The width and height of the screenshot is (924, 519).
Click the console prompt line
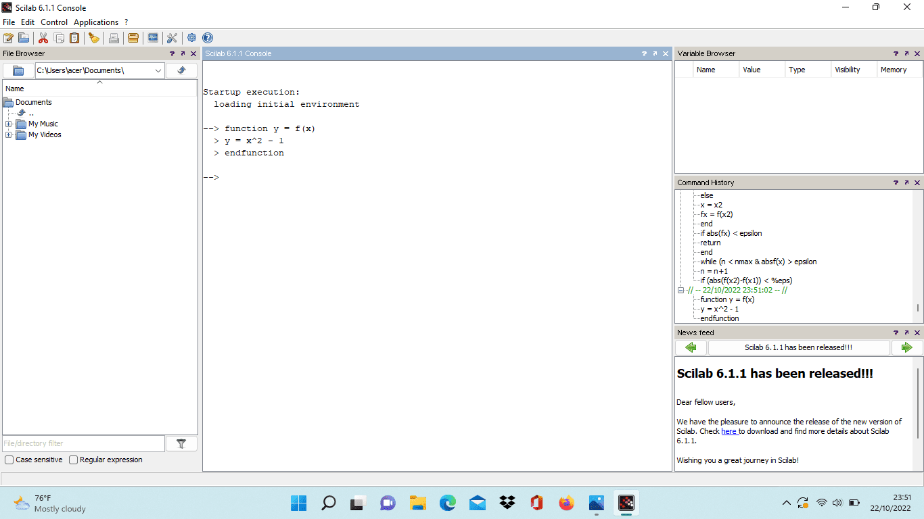pos(436,177)
